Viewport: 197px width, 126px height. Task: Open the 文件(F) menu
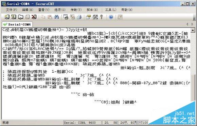pos(12,10)
